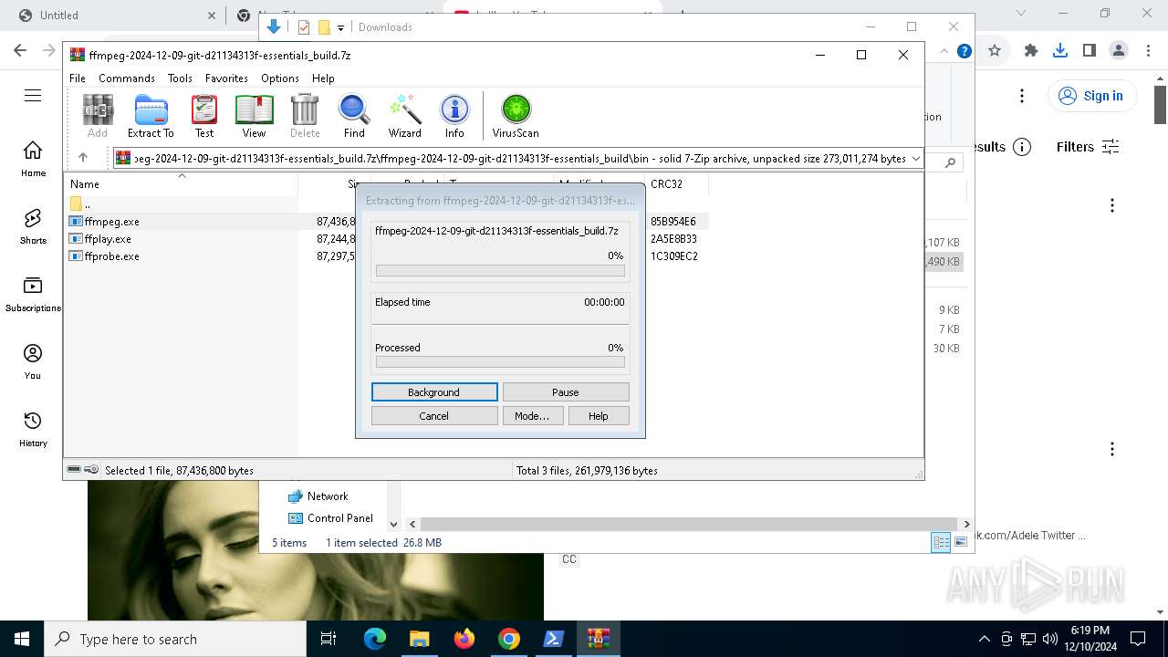
Task: Open the Tools menu
Action: point(180,78)
